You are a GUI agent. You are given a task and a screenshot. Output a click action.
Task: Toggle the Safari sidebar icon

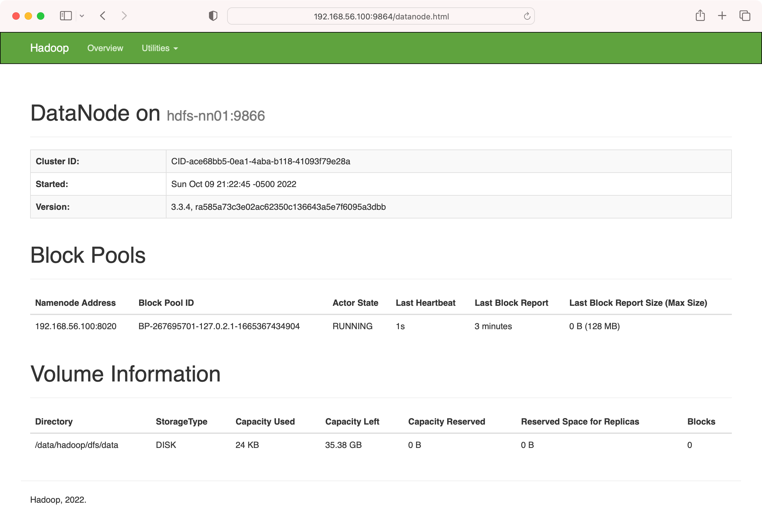[x=66, y=16]
